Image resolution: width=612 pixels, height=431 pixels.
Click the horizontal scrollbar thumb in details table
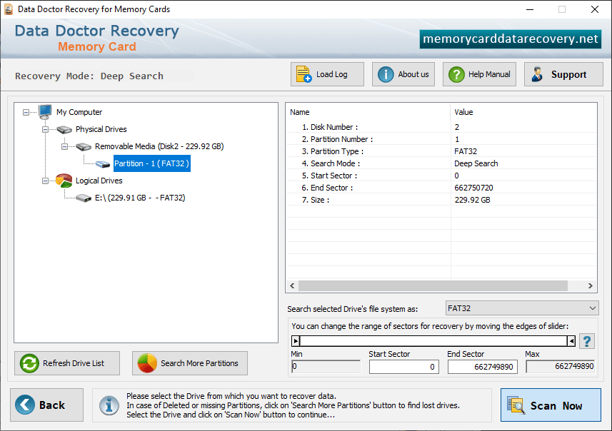point(433,286)
